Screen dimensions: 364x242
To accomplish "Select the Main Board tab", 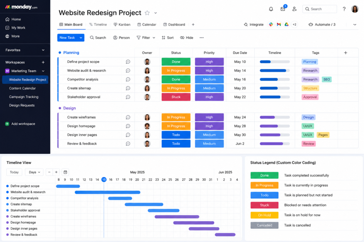I will click(71, 24).
